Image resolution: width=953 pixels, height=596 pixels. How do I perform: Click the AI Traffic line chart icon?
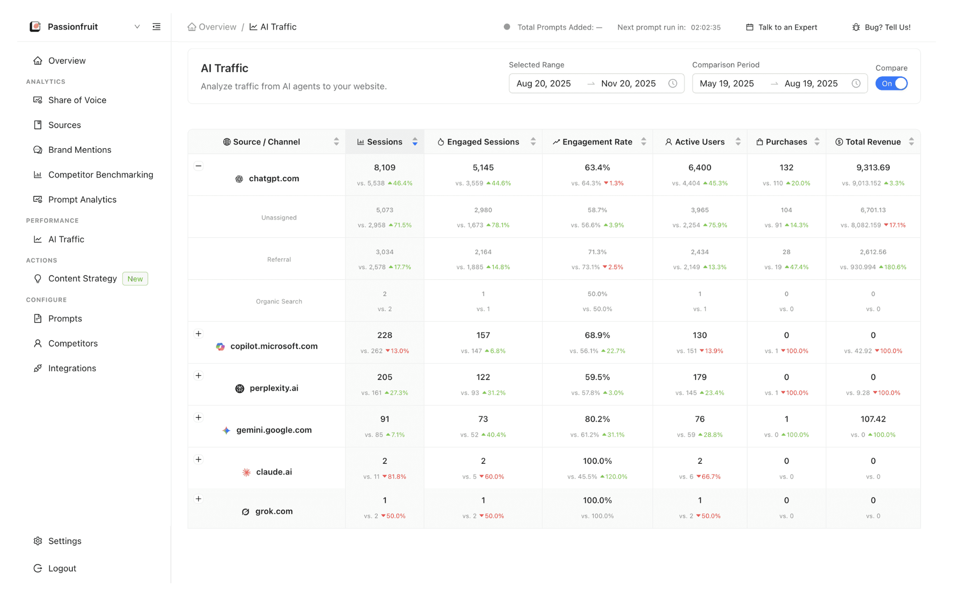click(38, 239)
